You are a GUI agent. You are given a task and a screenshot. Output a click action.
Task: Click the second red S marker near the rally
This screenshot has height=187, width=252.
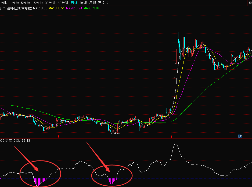171,137
